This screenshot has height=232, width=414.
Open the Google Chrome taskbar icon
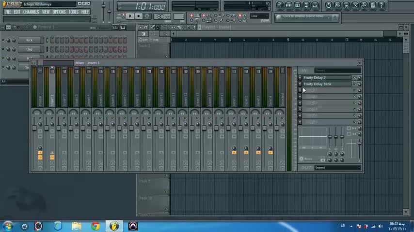(95, 226)
